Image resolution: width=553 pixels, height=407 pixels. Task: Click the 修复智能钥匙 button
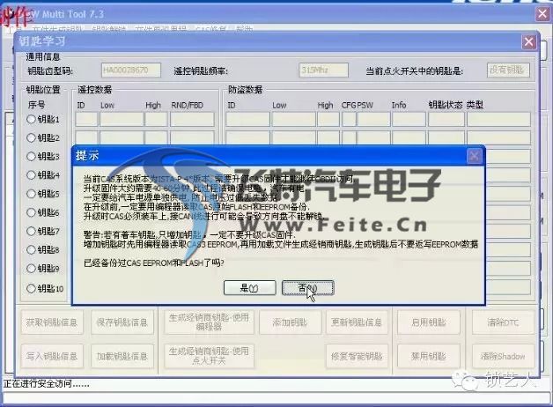[357, 356]
